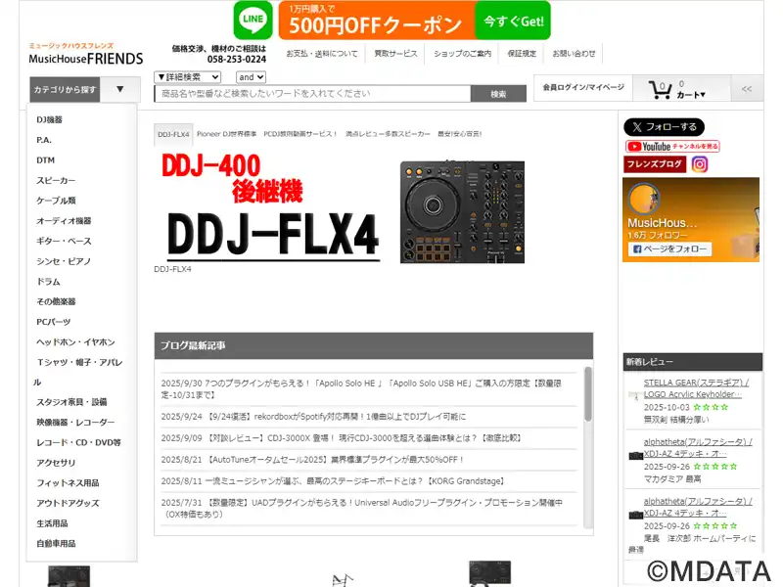Viewport: 783px width, 587px height.
Task: Open the ケーブル類 category
Action: [56, 201]
